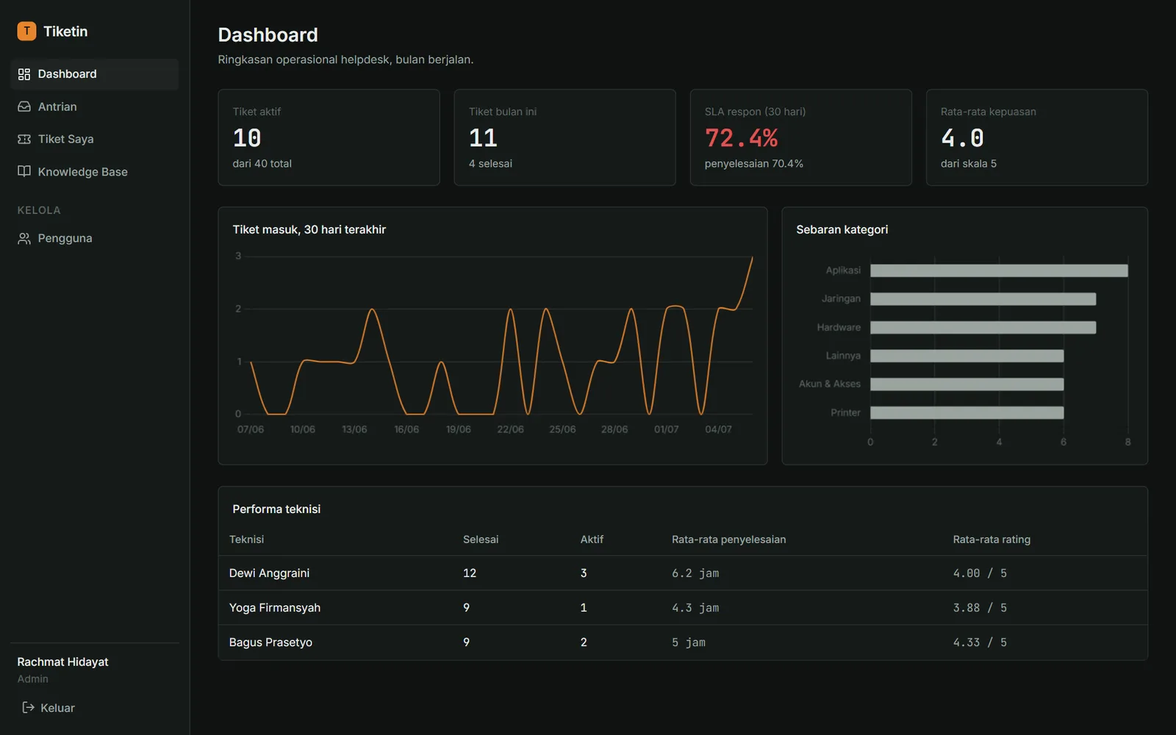Click the Teknisi column header
The image size is (1176, 735).
(246, 539)
